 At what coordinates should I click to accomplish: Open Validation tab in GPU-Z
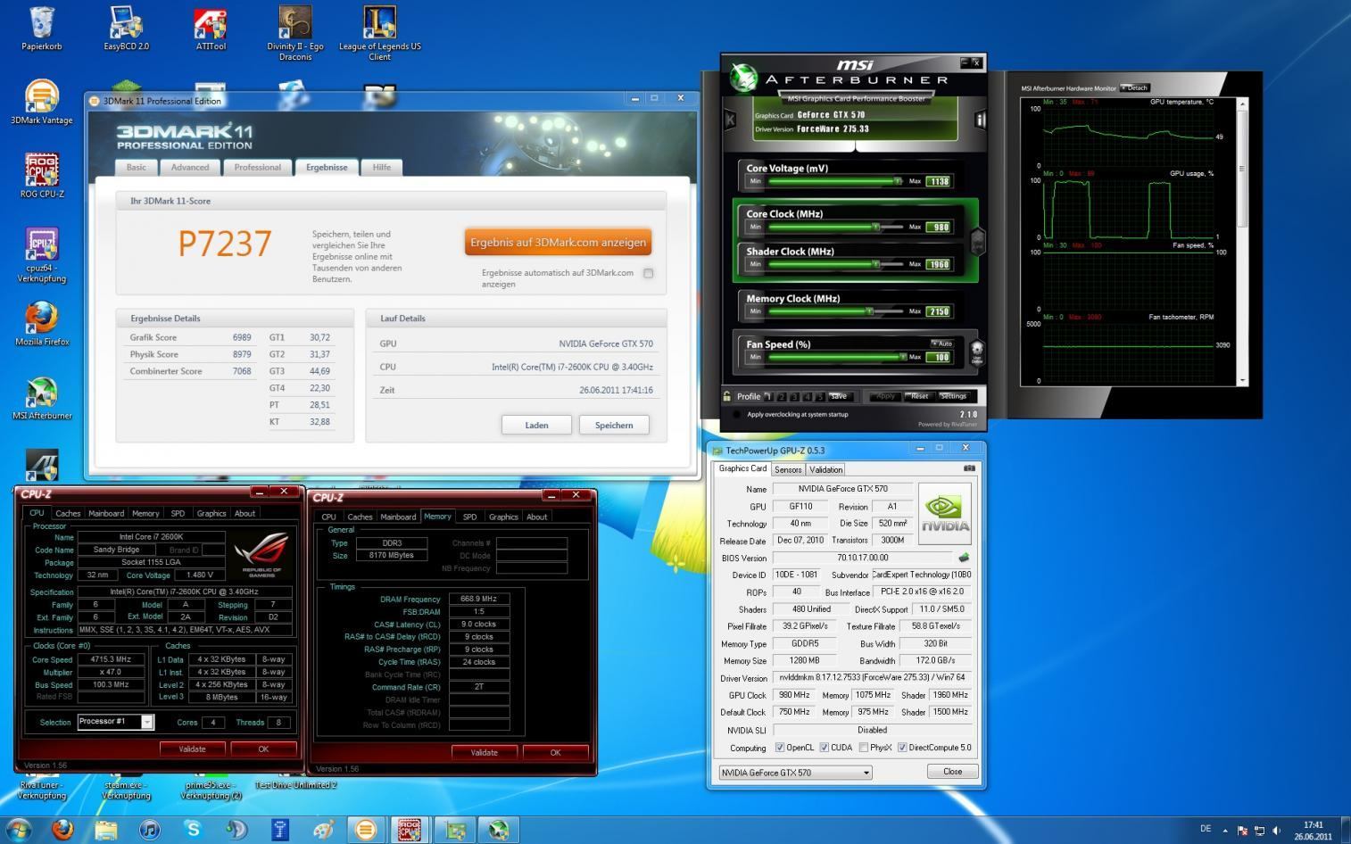click(x=825, y=469)
